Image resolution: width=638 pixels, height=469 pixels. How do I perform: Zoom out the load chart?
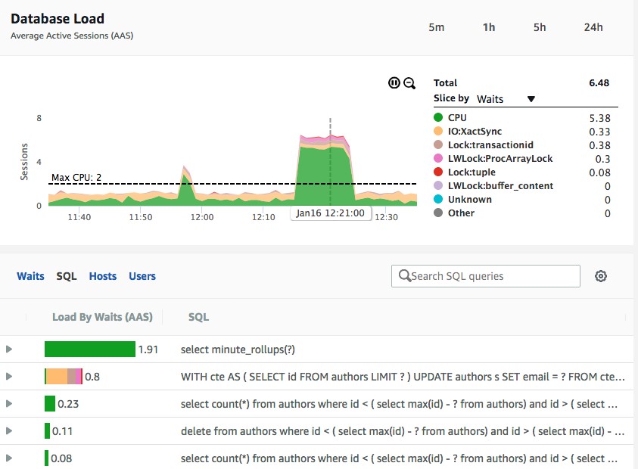(x=409, y=83)
